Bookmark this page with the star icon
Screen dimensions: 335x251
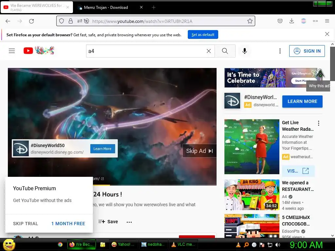(250, 21)
